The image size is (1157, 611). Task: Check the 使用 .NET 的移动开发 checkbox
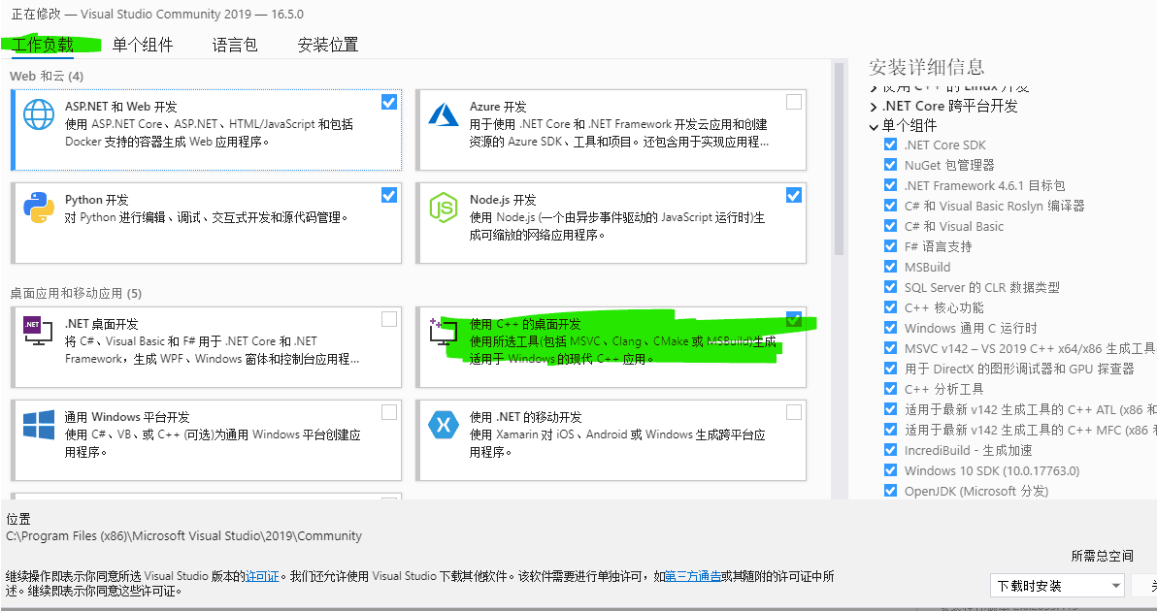(x=794, y=412)
